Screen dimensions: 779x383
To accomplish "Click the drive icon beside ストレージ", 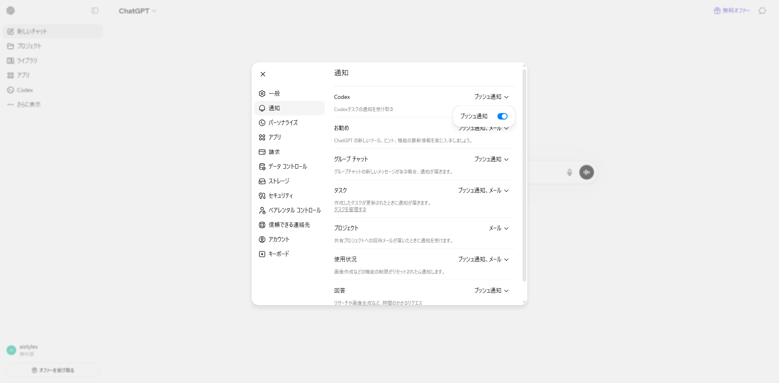I will (x=262, y=181).
